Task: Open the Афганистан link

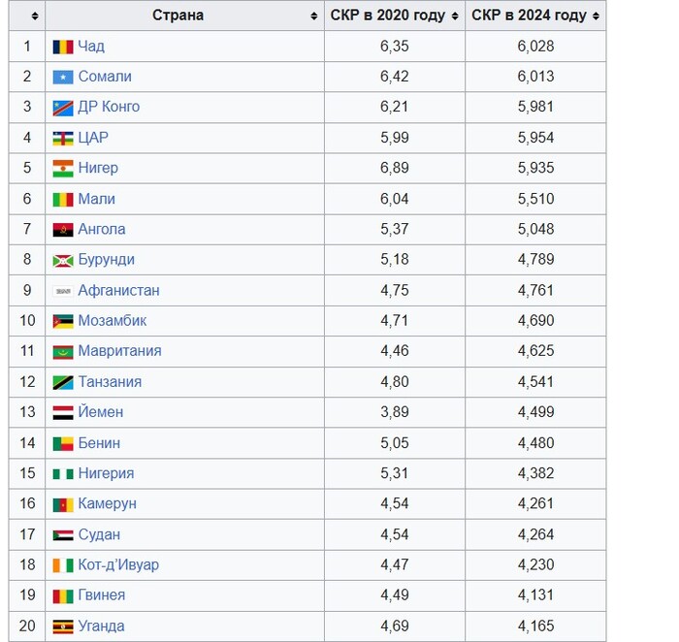Action: [118, 290]
